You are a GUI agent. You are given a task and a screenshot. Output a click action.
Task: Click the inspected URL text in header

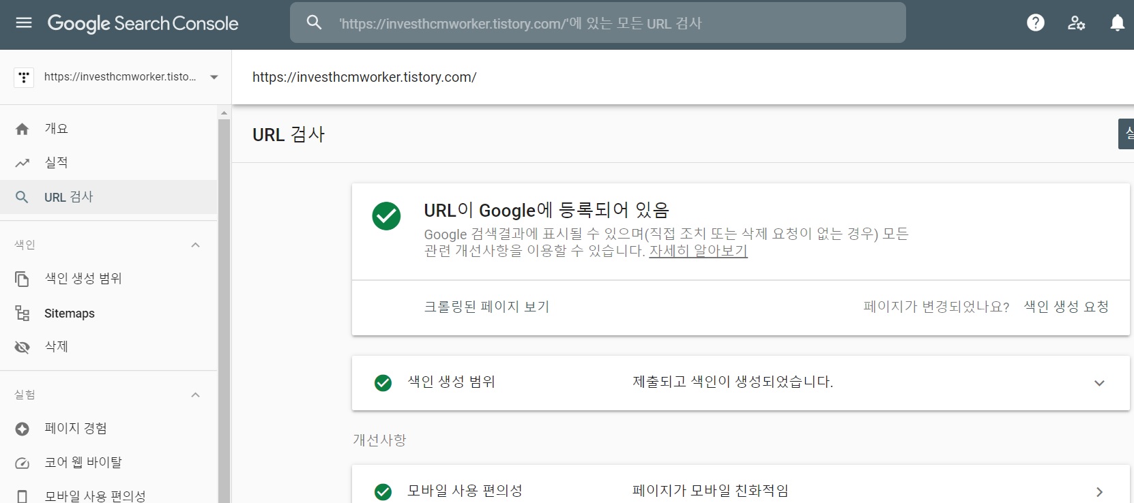point(364,77)
